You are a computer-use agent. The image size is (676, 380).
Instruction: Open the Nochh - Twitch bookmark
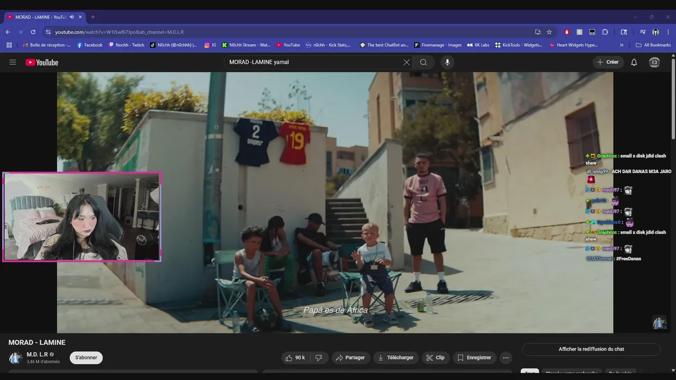[x=126, y=45]
